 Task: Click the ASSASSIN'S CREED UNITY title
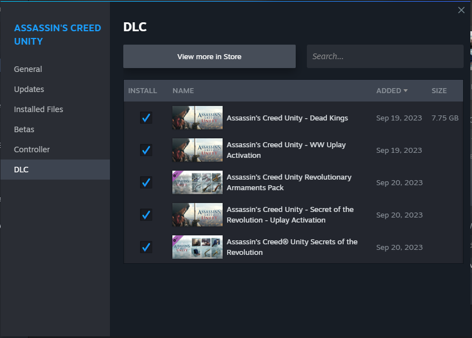tap(57, 35)
